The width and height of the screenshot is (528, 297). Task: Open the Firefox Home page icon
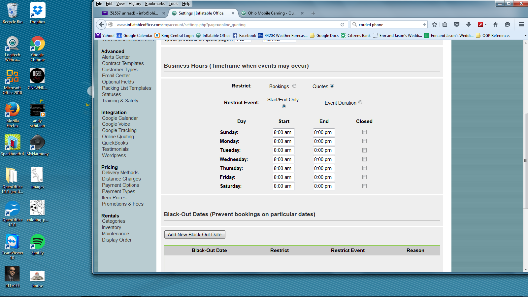(x=495, y=24)
